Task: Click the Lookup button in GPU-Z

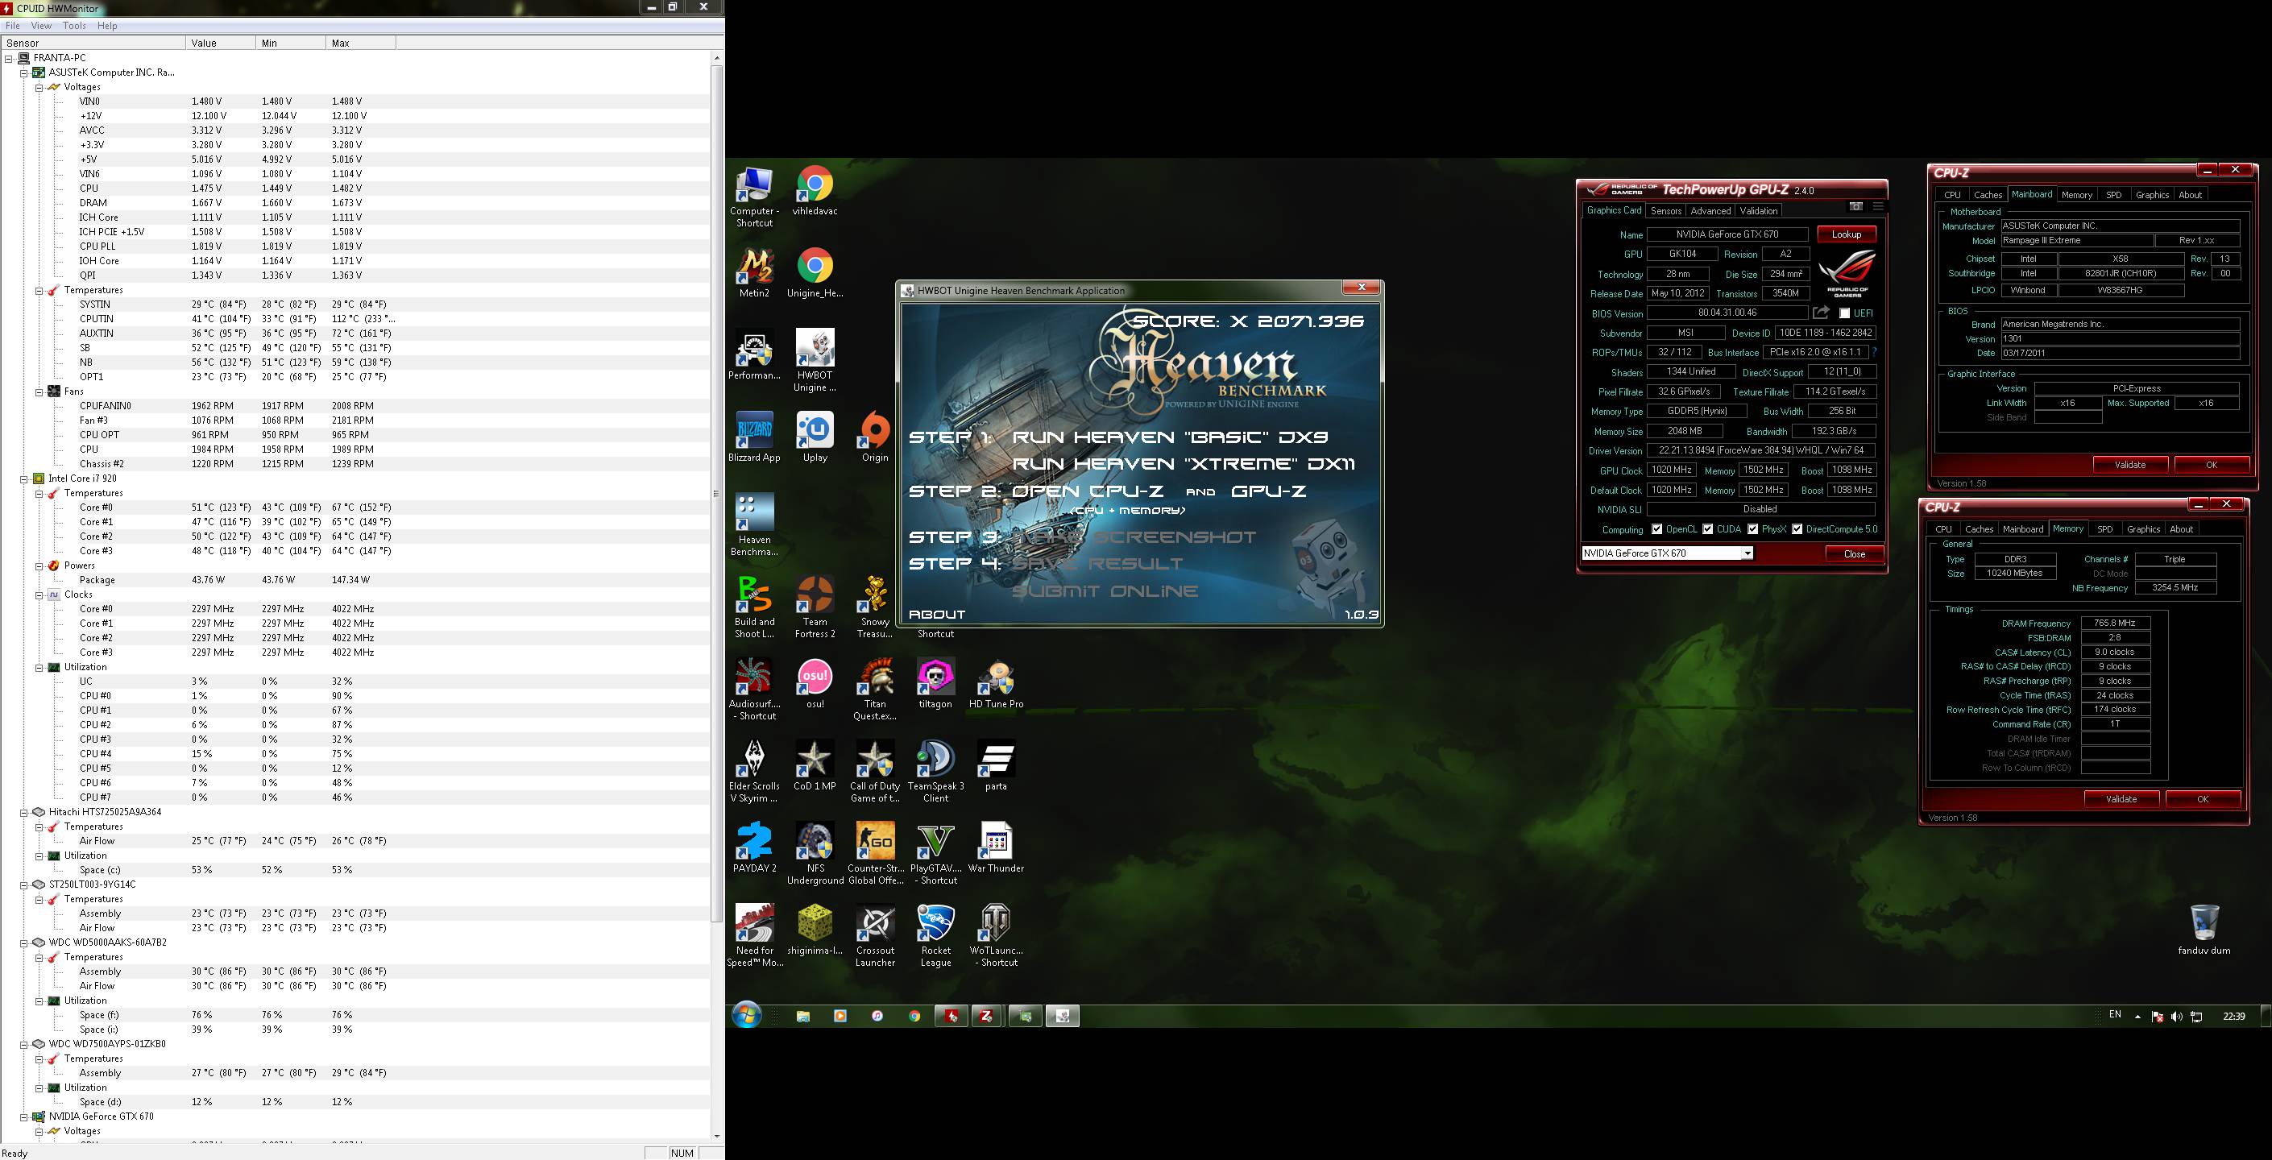Action: pos(1846,234)
